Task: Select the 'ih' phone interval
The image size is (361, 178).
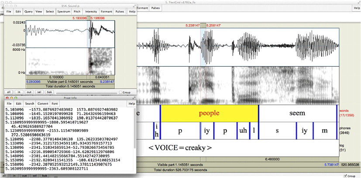Action: (157, 131)
